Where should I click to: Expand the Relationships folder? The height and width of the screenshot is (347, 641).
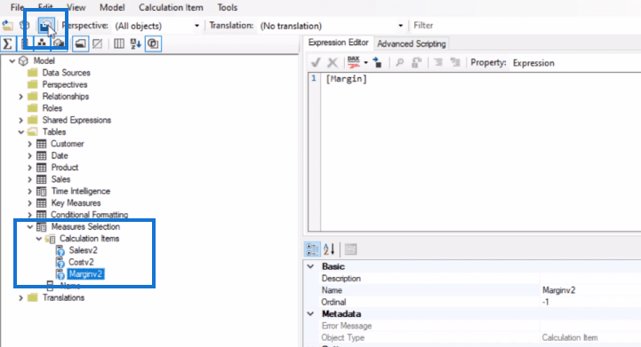pyautogui.click(x=20, y=97)
